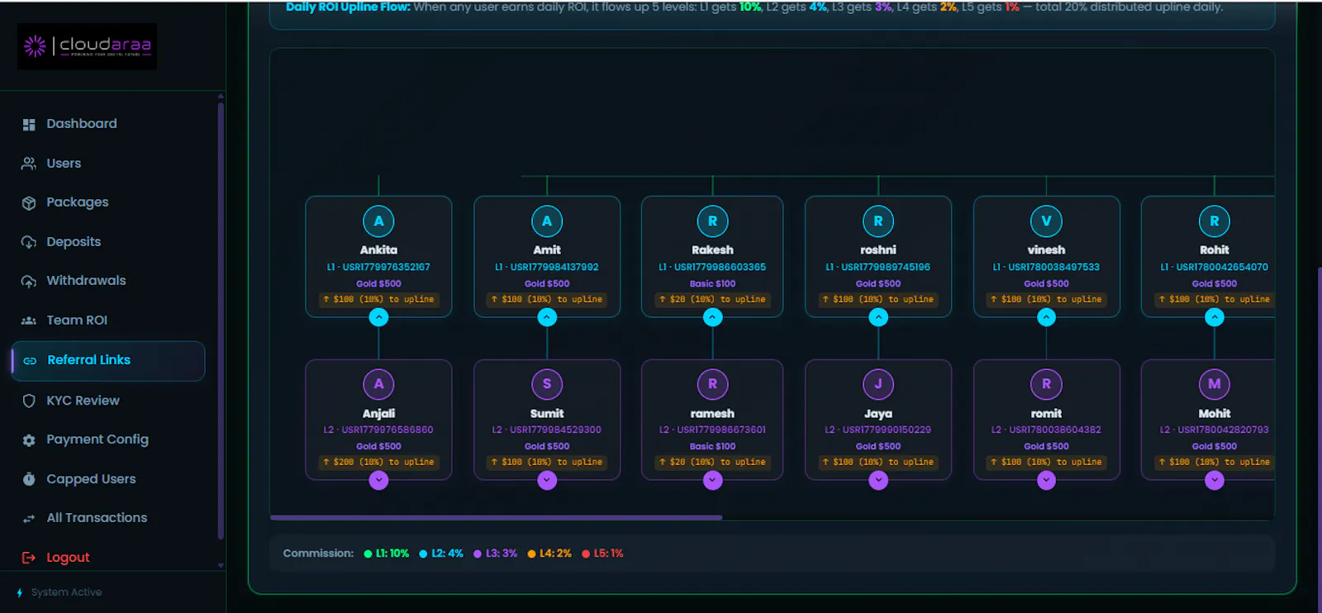Click Sumit's avatar circle

tap(547, 384)
